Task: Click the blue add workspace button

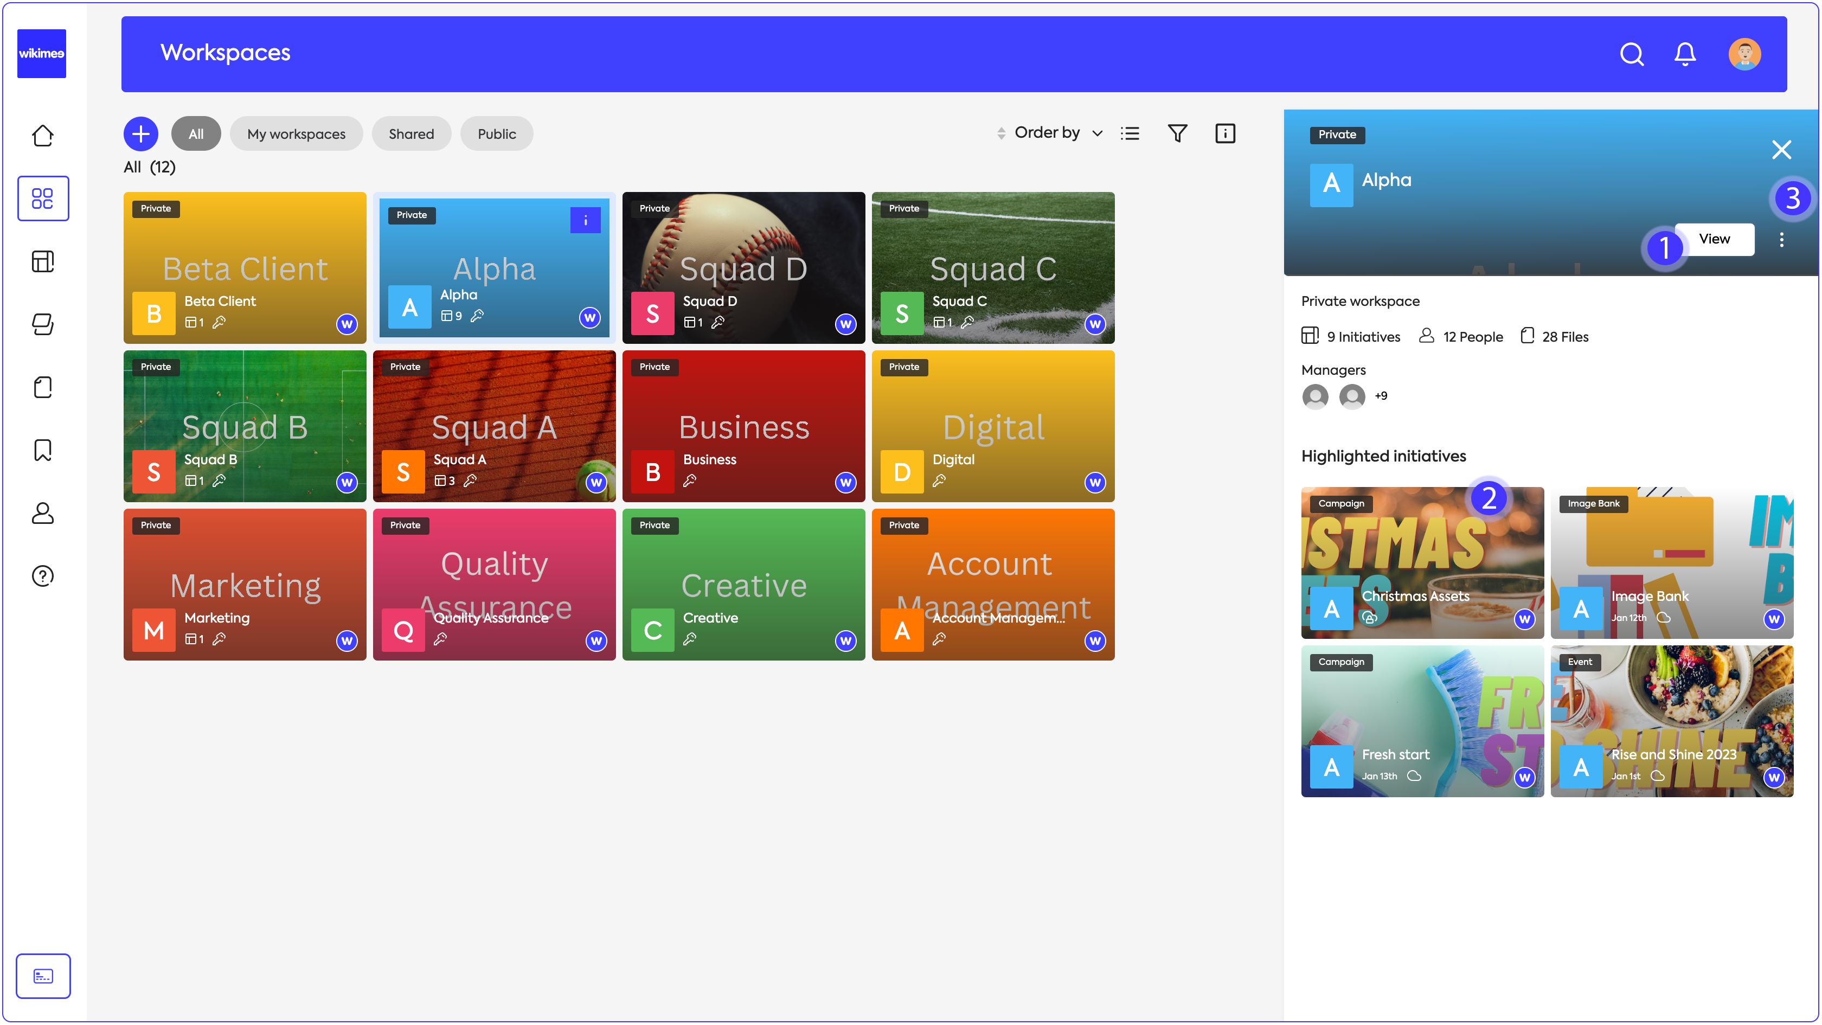Action: tap(141, 133)
